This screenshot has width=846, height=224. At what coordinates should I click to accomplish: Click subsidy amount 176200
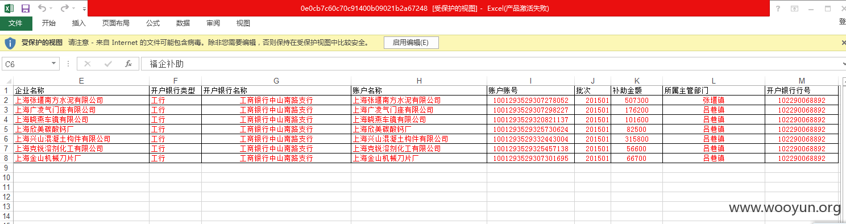coord(637,110)
